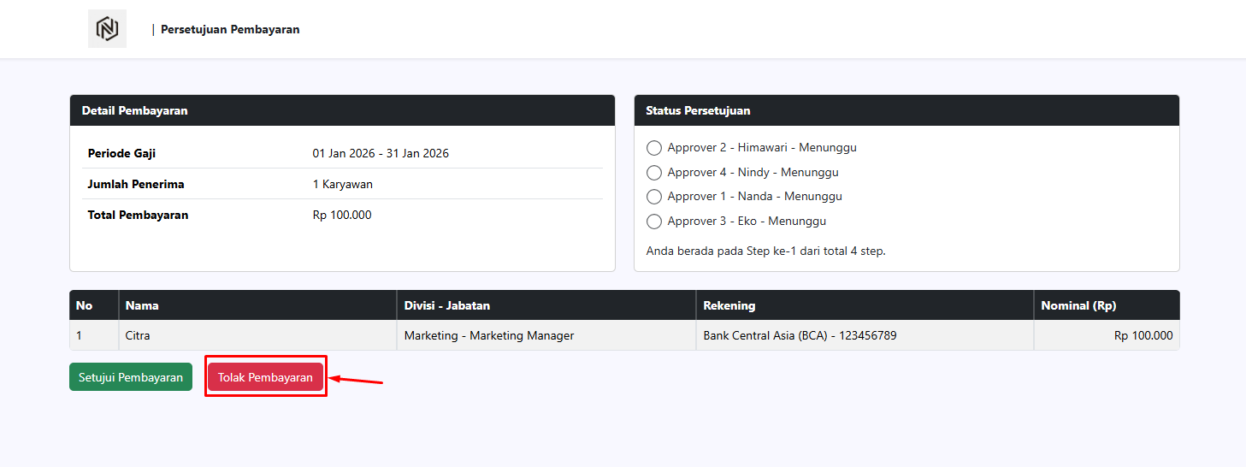Select Approver 3 Eko radio circle

point(654,222)
